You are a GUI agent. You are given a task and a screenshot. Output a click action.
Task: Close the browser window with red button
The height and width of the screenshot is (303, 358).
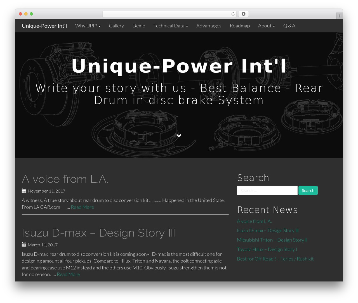[20, 14]
